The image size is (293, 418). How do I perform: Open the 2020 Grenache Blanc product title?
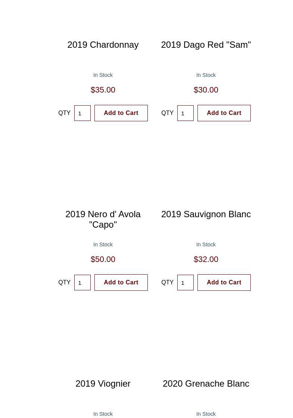point(206,384)
